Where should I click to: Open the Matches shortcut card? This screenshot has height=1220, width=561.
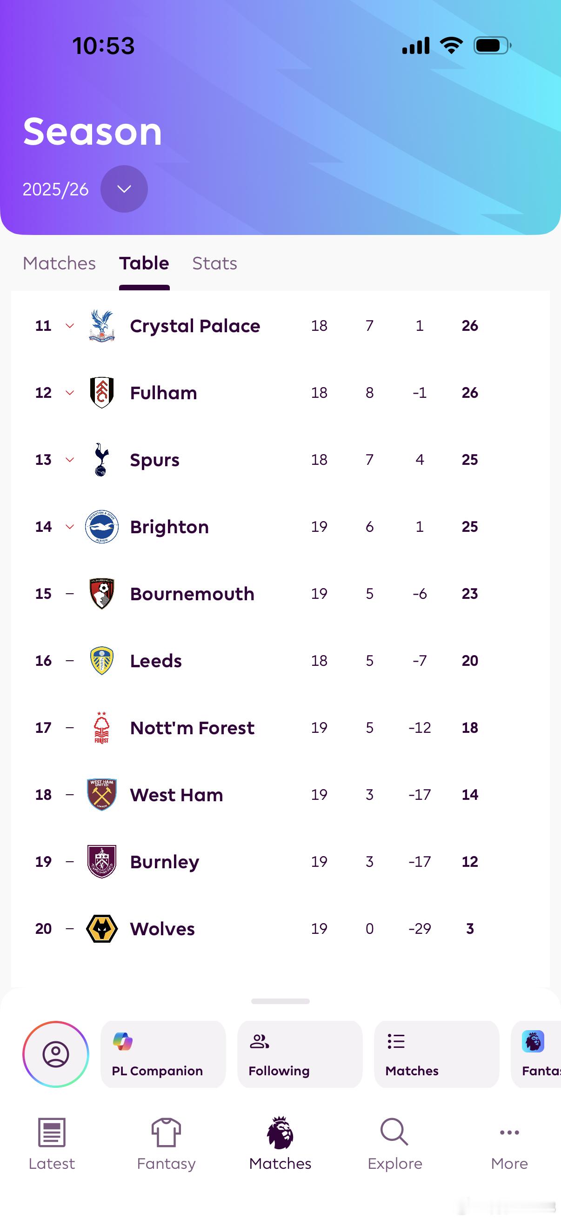436,1054
